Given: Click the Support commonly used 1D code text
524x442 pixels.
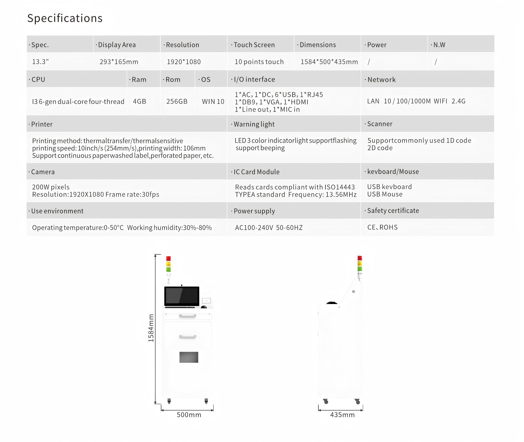Looking at the screenshot, I should [419, 140].
